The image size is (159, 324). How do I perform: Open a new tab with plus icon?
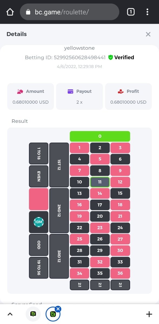click(149, 314)
